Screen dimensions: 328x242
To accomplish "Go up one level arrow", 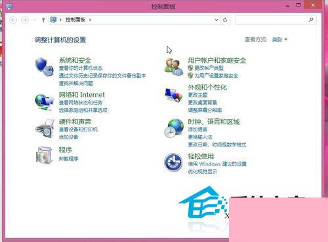I will [43, 20].
